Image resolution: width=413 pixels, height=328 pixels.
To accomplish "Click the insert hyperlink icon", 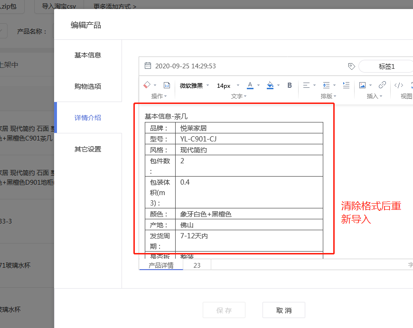I will coord(382,85).
